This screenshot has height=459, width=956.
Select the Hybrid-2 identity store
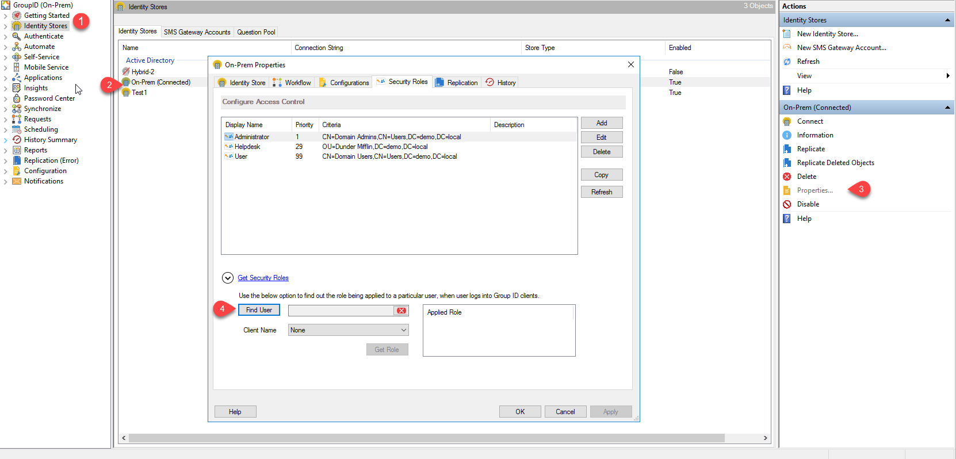[143, 72]
